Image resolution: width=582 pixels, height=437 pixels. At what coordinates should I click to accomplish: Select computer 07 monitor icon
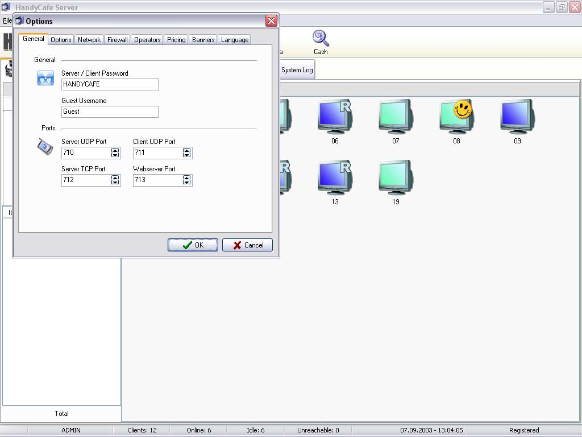coord(396,116)
